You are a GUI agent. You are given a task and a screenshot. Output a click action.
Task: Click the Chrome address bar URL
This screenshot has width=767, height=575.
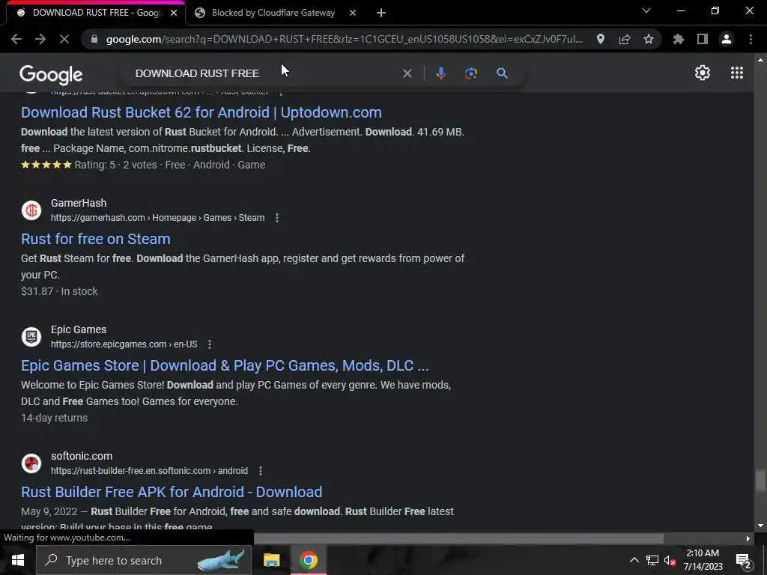[x=345, y=39]
